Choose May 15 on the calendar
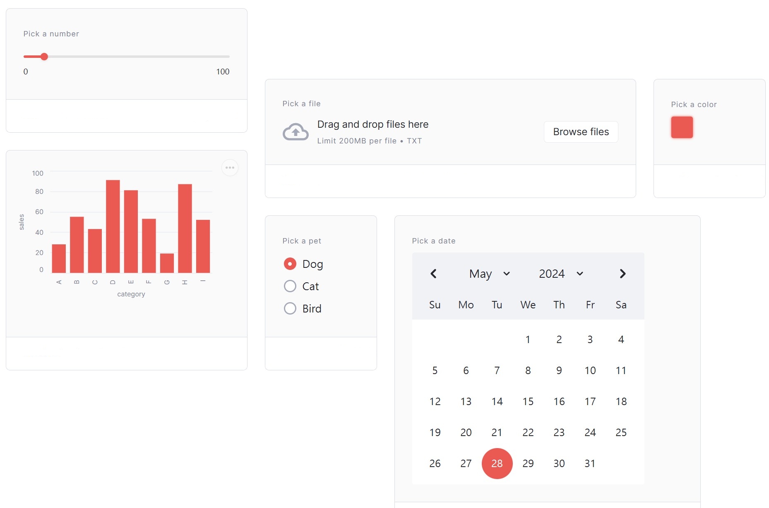The width and height of the screenshot is (769, 508). [x=528, y=402]
